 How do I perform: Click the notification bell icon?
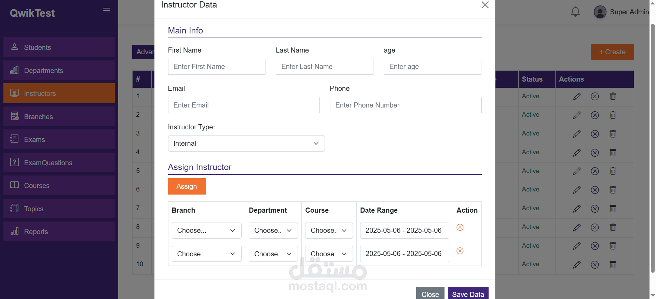click(575, 12)
